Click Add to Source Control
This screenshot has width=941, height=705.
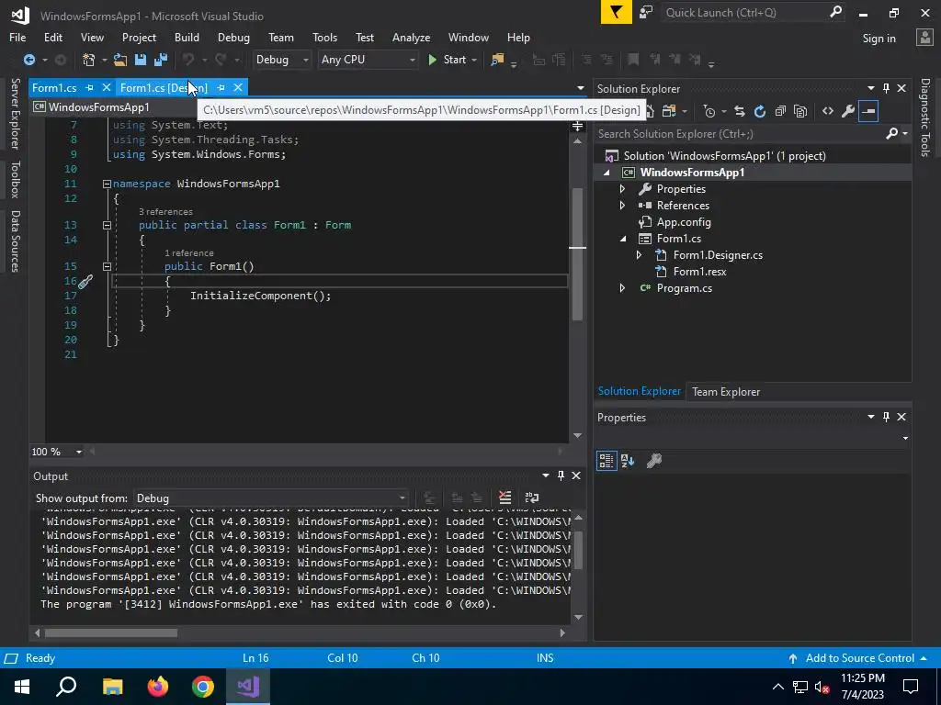click(x=859, y=657)
